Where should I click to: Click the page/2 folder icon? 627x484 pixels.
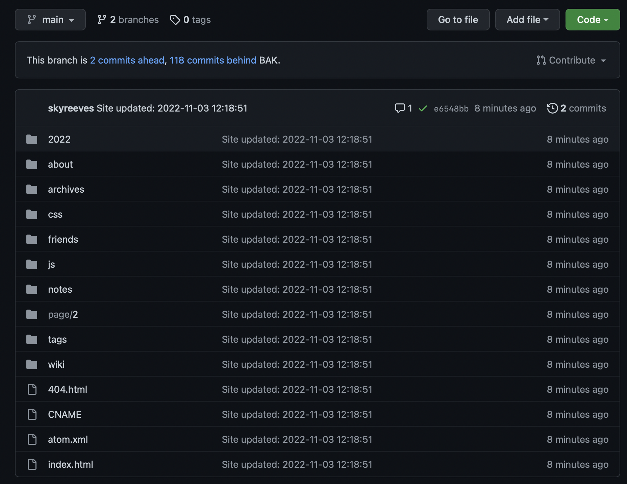[32, 314]
